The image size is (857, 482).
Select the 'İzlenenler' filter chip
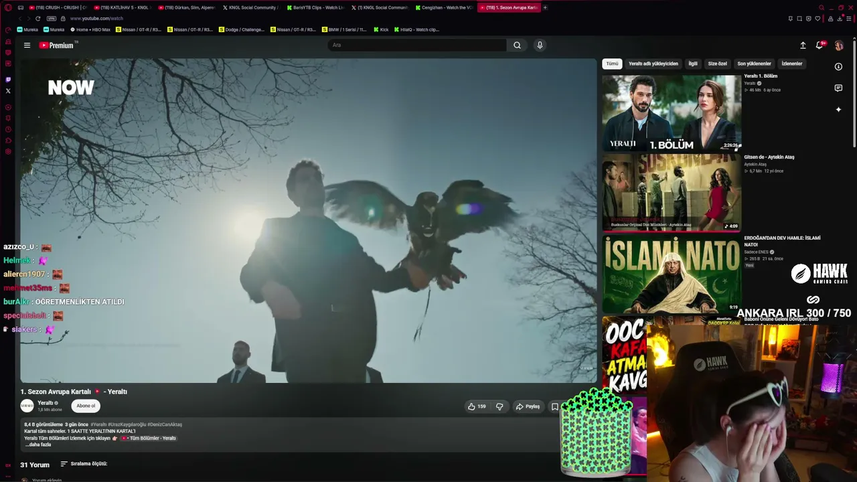coord(792,64)
